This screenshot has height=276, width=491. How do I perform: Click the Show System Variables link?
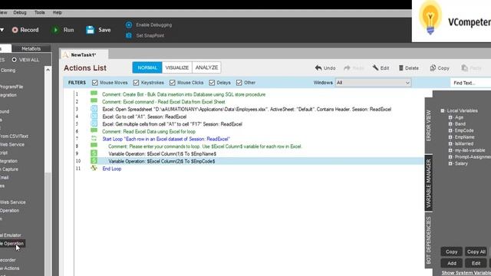coord(466,273)
